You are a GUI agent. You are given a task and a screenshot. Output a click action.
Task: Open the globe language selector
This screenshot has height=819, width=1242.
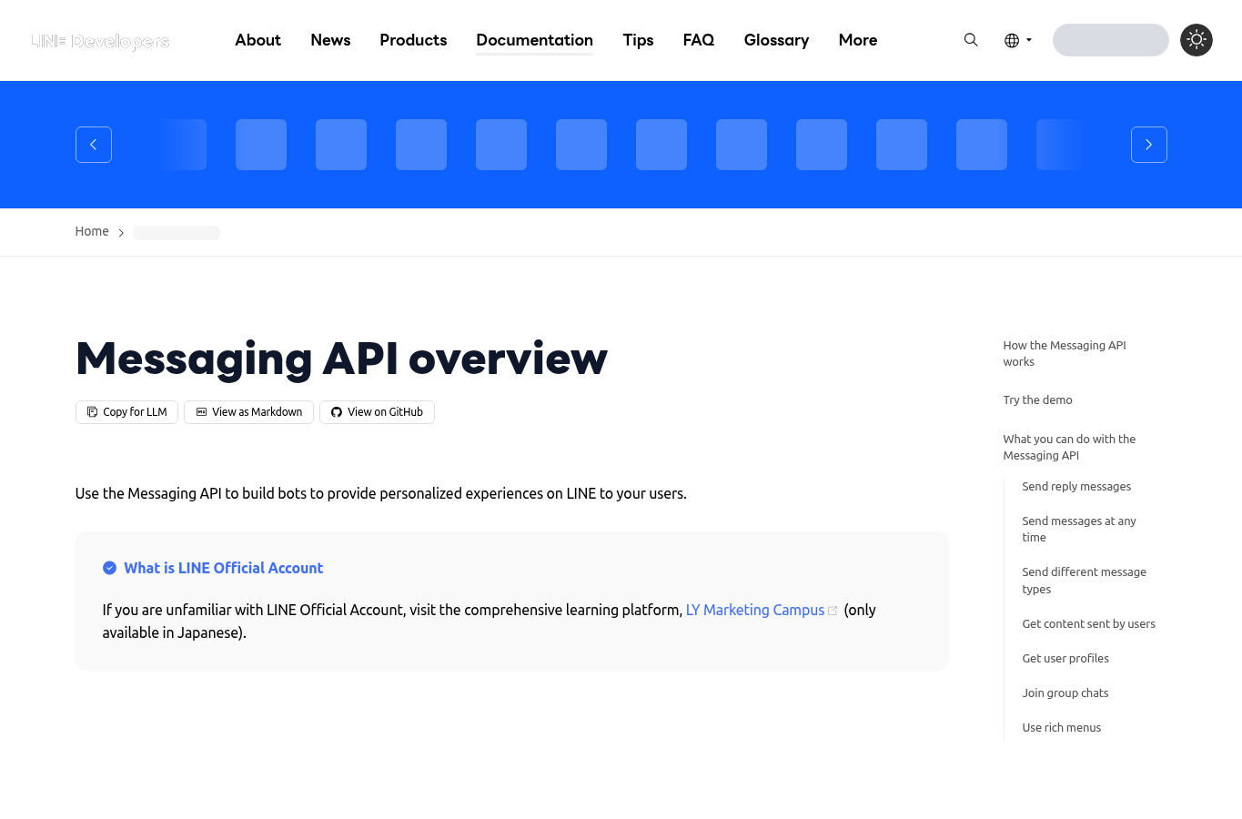click(x=1017, y=40)
